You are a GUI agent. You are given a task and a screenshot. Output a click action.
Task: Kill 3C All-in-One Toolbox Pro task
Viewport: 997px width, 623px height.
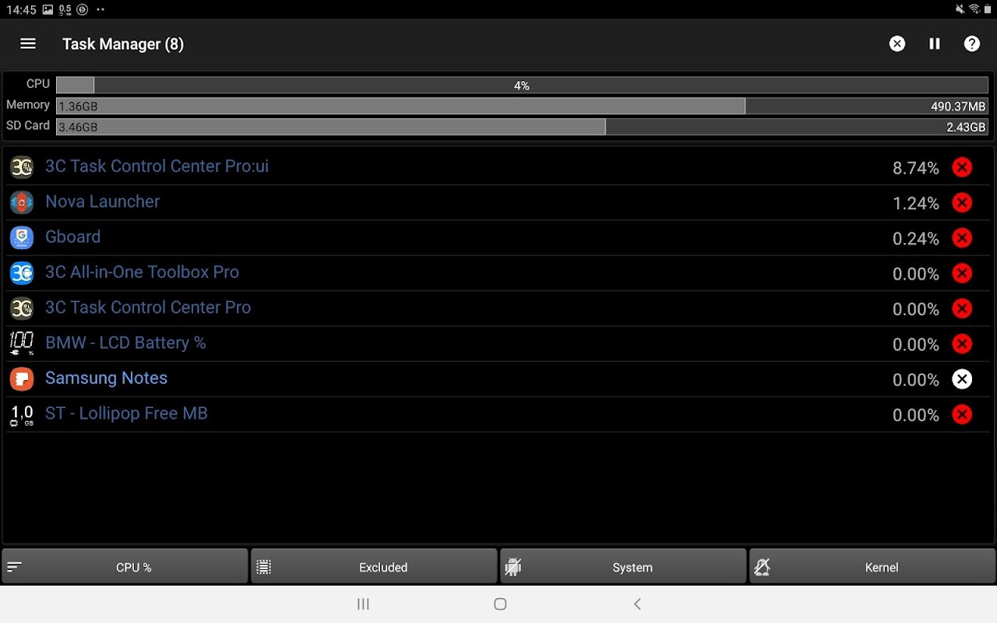coord(962,273)
